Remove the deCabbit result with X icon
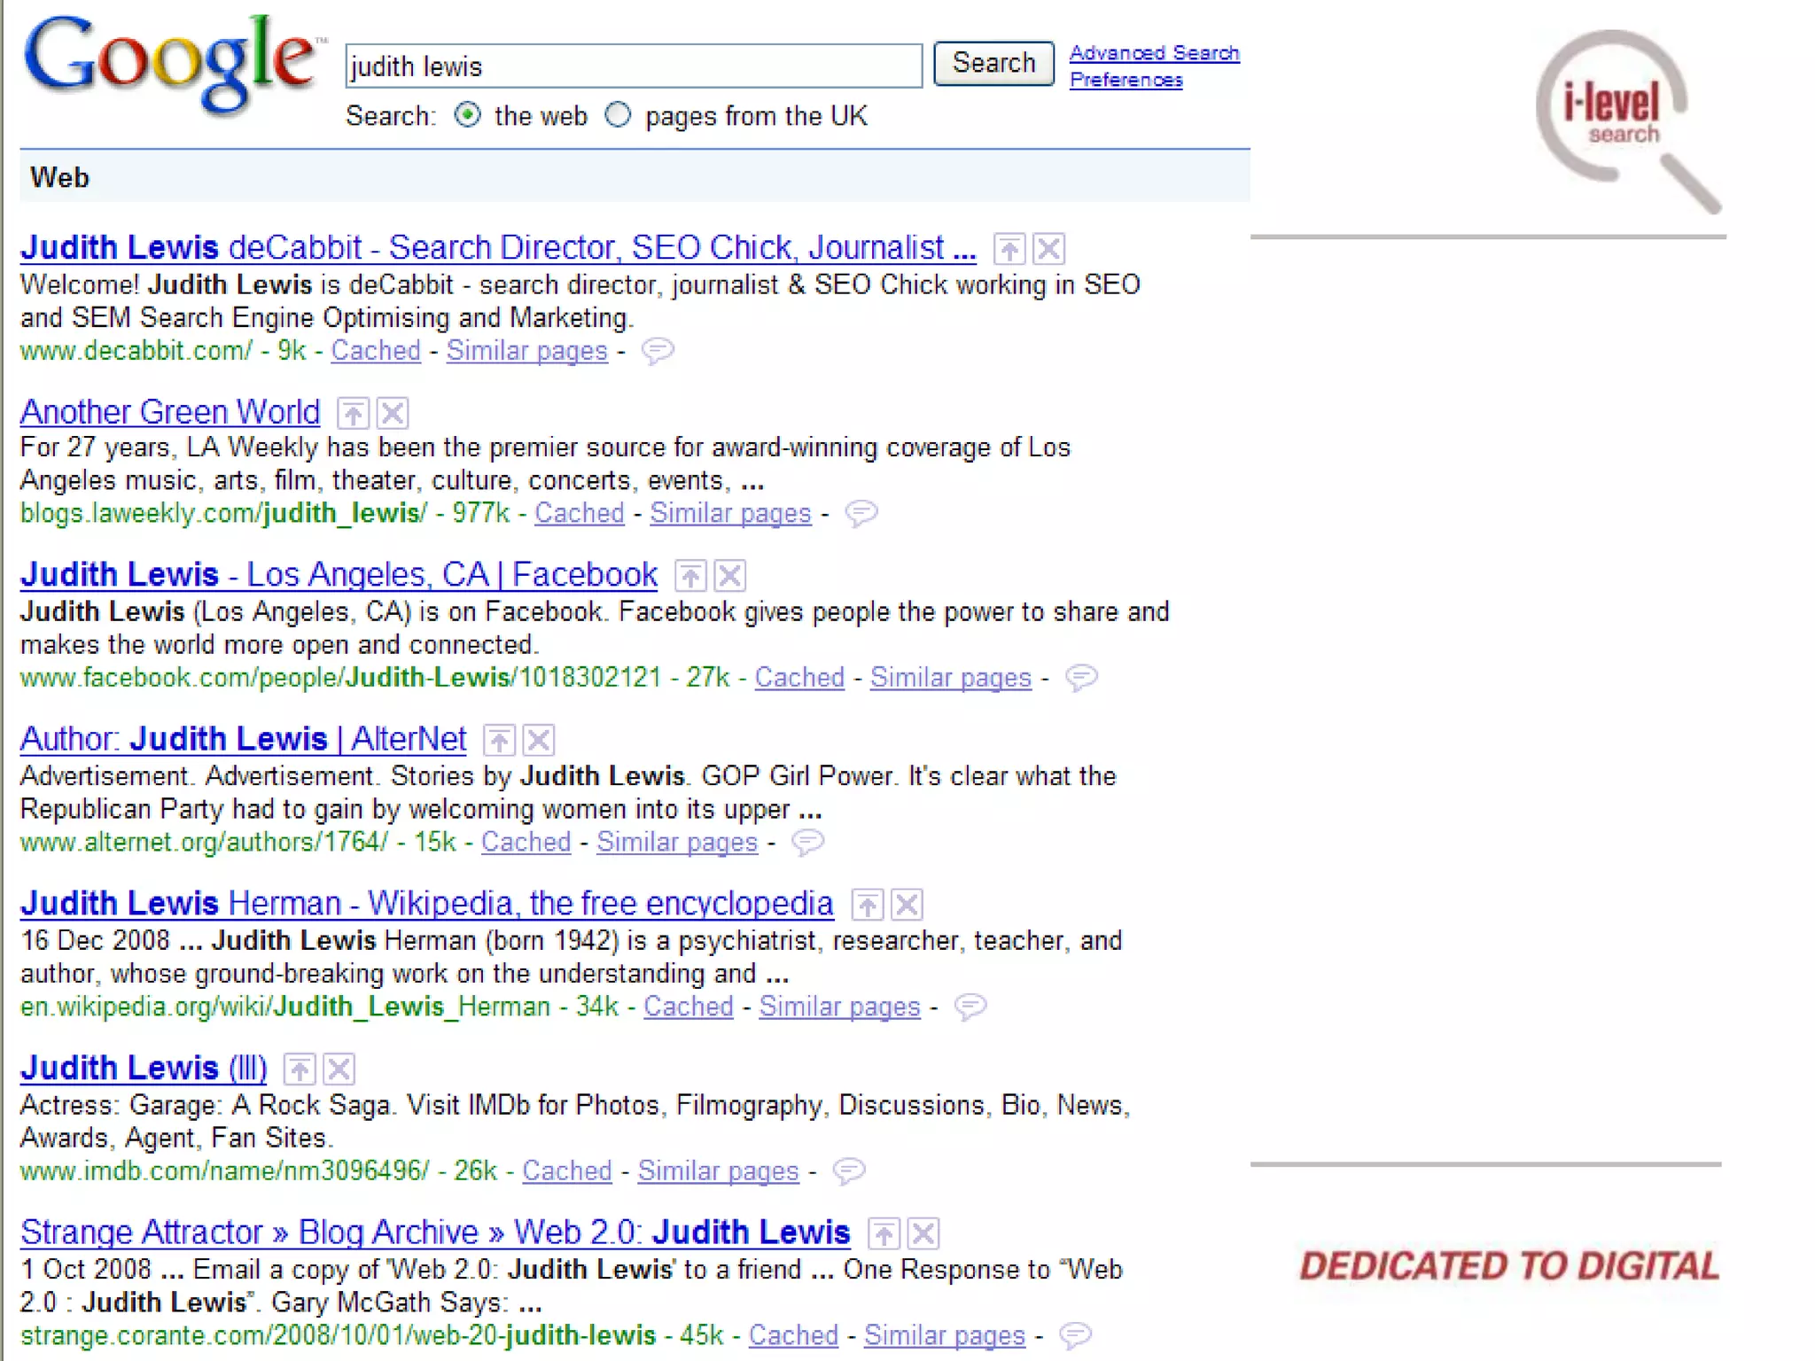Image resolution: width=1815 pixels, height=1361 pixels. pyautogui.click(x=1049, y=249)
